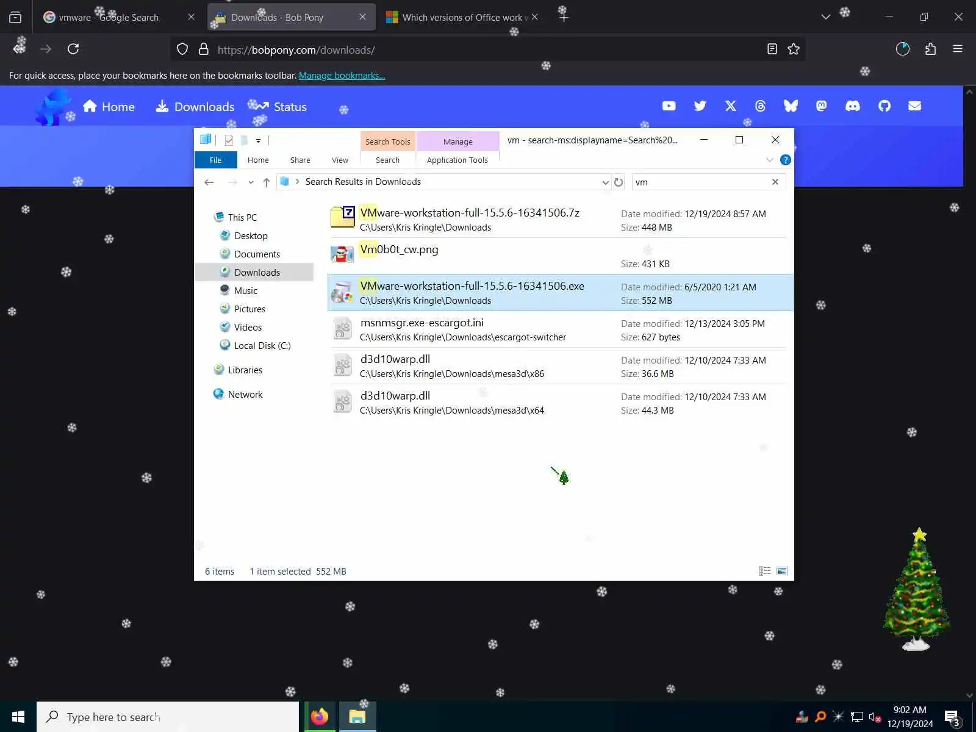Close the Downloads - Bob Pony tab

pyautogui.click(x=362, y=17)
